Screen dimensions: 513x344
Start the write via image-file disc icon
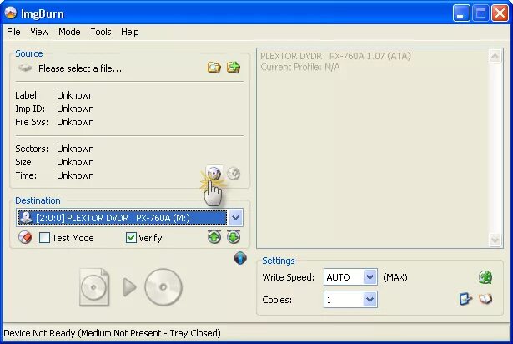click(94, 287)
